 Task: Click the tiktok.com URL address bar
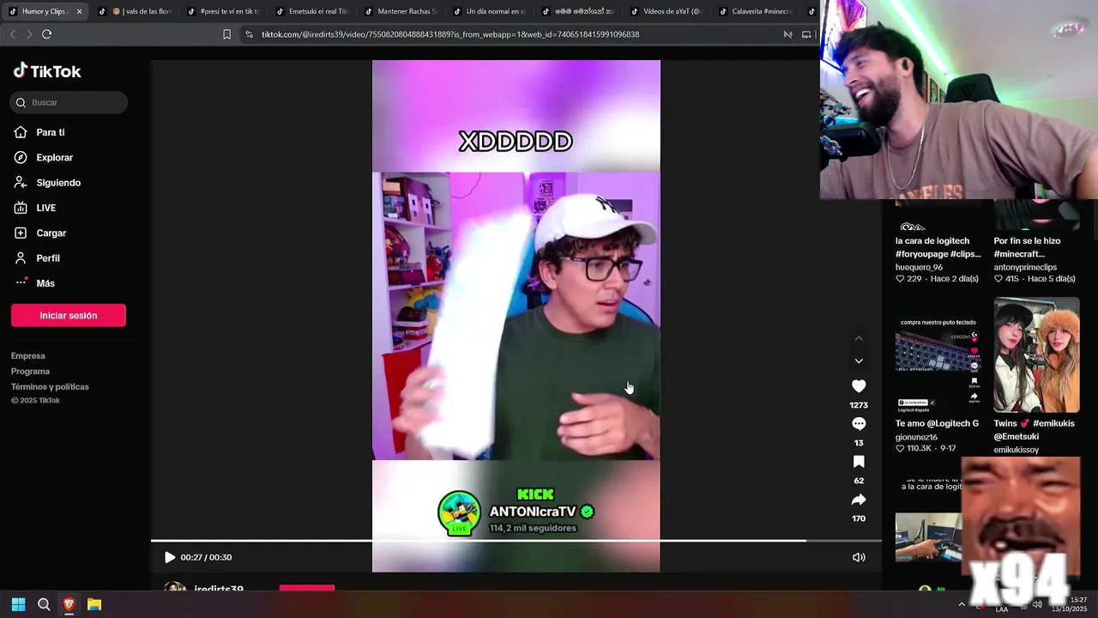(450, 34)
